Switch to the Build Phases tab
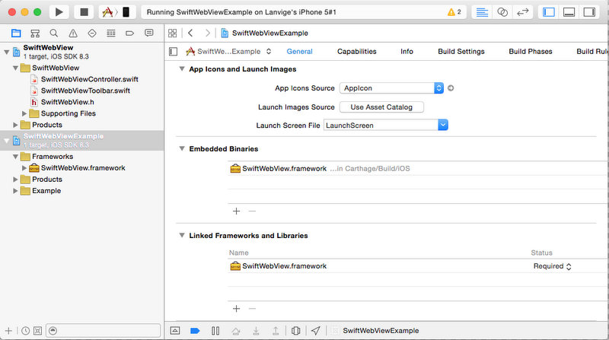This screenshot has height=340, width=609. pos(530,51)
